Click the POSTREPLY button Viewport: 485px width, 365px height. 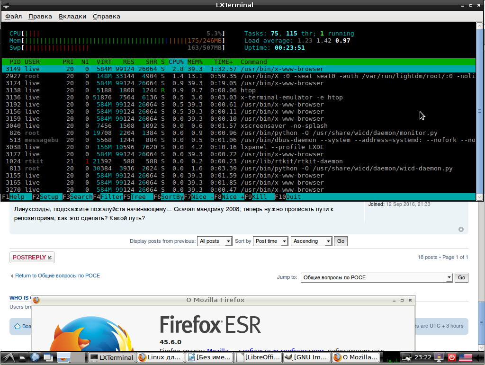pyautogui.click(x=32, y=257)
